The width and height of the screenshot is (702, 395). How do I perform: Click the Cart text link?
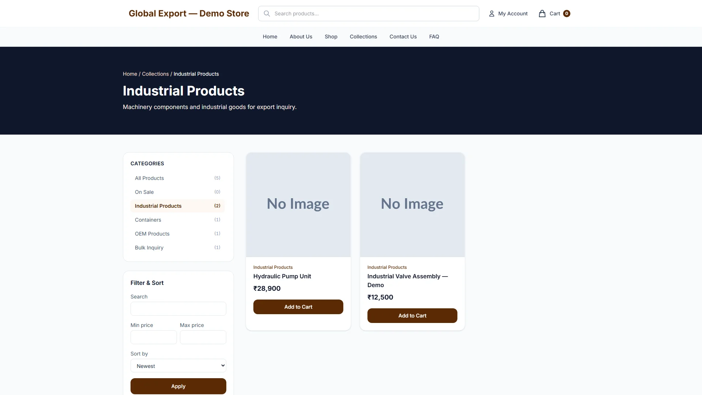pyautogui.click(x=555, y=14)
